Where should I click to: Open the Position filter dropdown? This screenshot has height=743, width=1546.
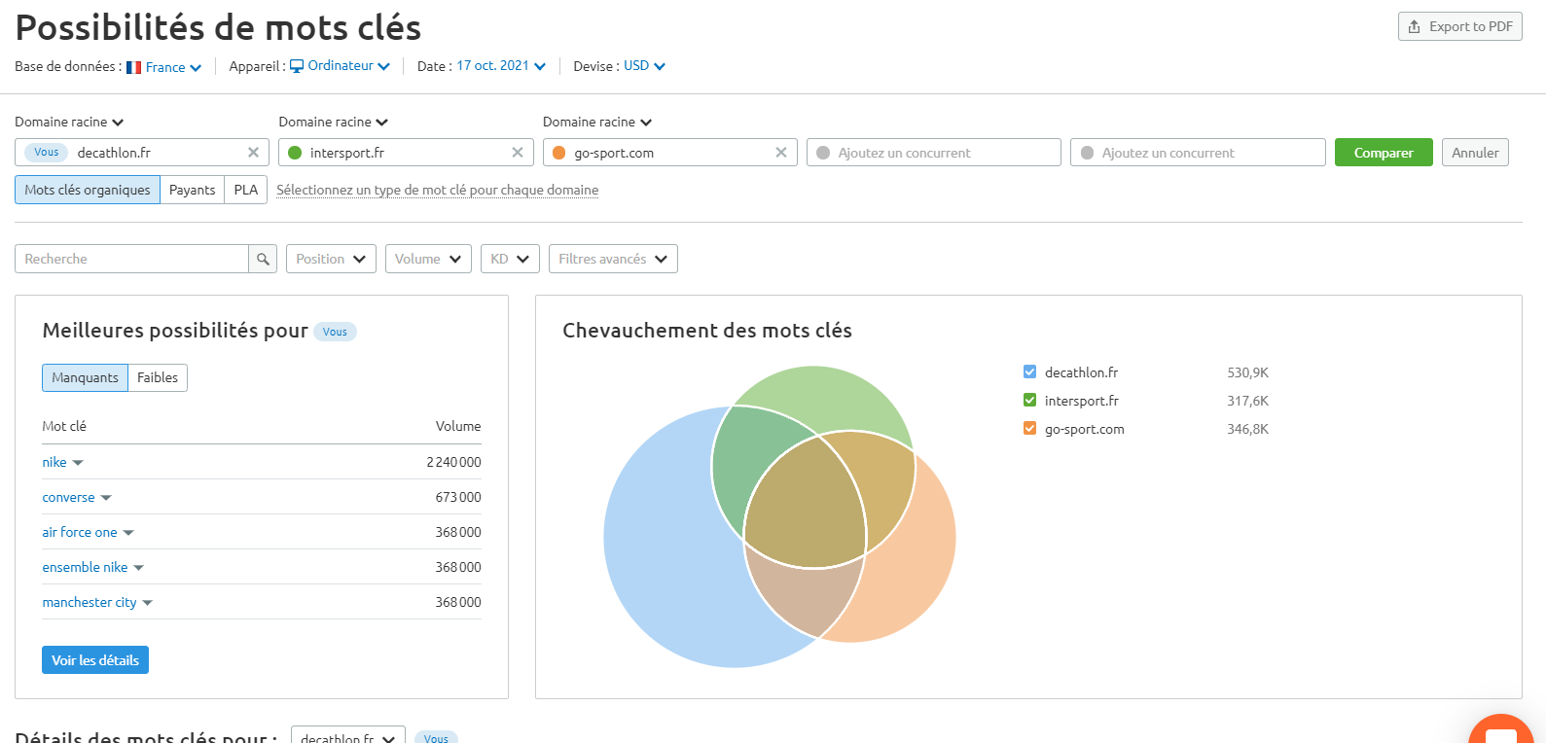coord(331,259)
